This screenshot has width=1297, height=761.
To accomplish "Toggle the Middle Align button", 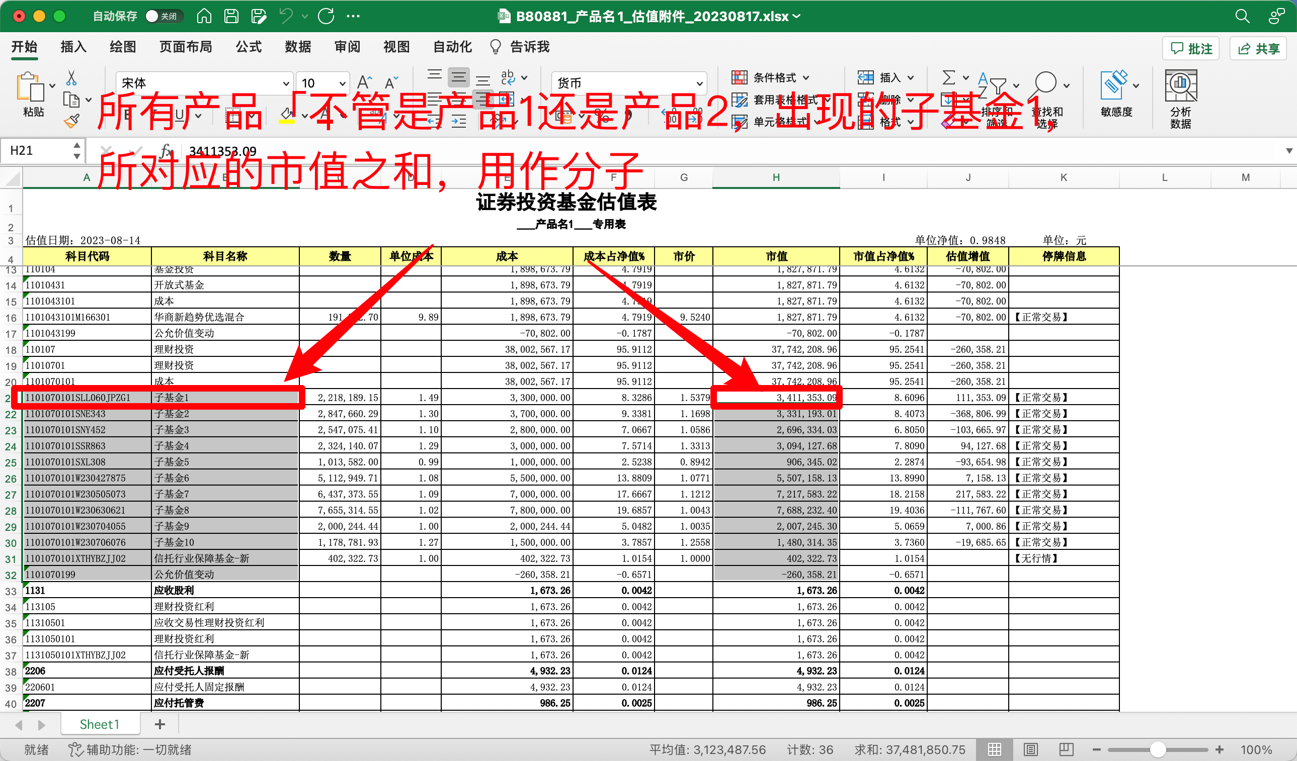I will tap(459, 77).
